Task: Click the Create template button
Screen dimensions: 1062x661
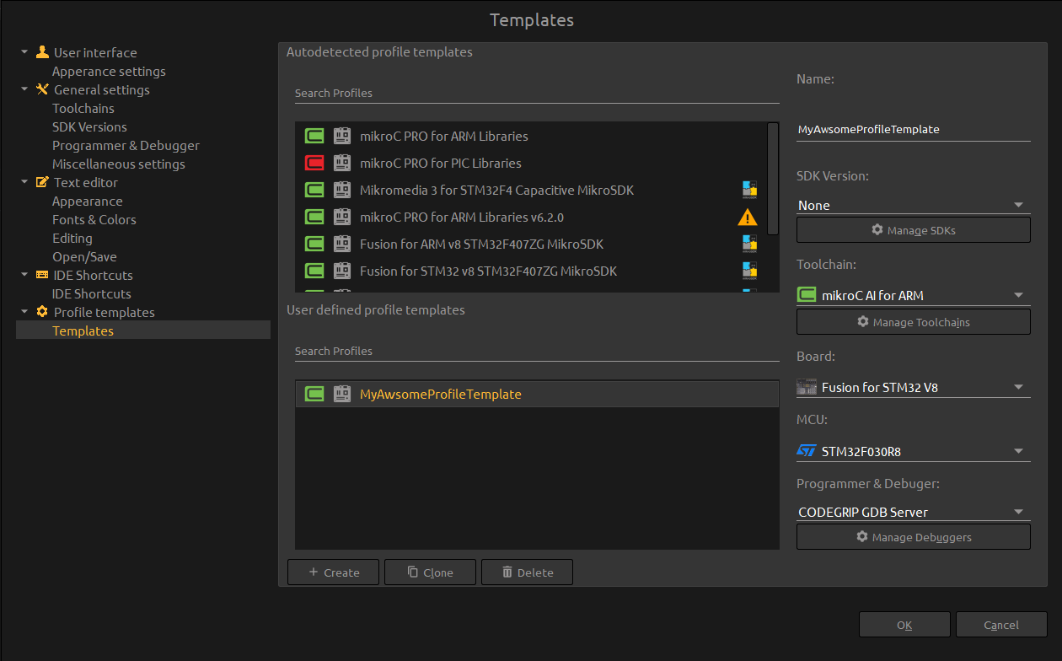Action: [x=333, y=572]
